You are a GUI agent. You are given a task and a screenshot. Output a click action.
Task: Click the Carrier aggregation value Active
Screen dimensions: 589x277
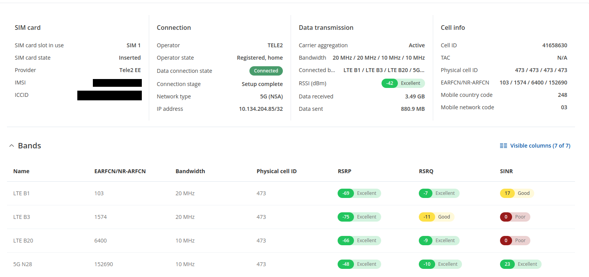pyautogui.click(x=417, y=45)
